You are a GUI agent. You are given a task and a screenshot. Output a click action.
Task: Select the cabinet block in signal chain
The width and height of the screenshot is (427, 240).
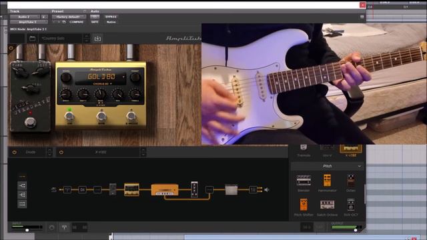tap(232, 189)
